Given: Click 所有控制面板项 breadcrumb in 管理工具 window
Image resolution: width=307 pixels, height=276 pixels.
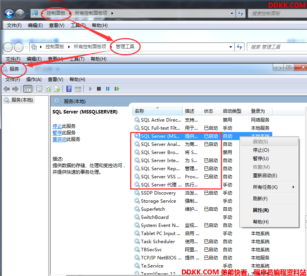Looking at the screenshot, I should pyautogui.click(x=90, y=47).
